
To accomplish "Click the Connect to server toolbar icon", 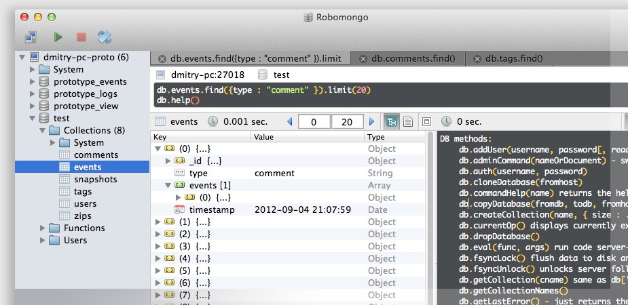I will [x=31, y=37].
